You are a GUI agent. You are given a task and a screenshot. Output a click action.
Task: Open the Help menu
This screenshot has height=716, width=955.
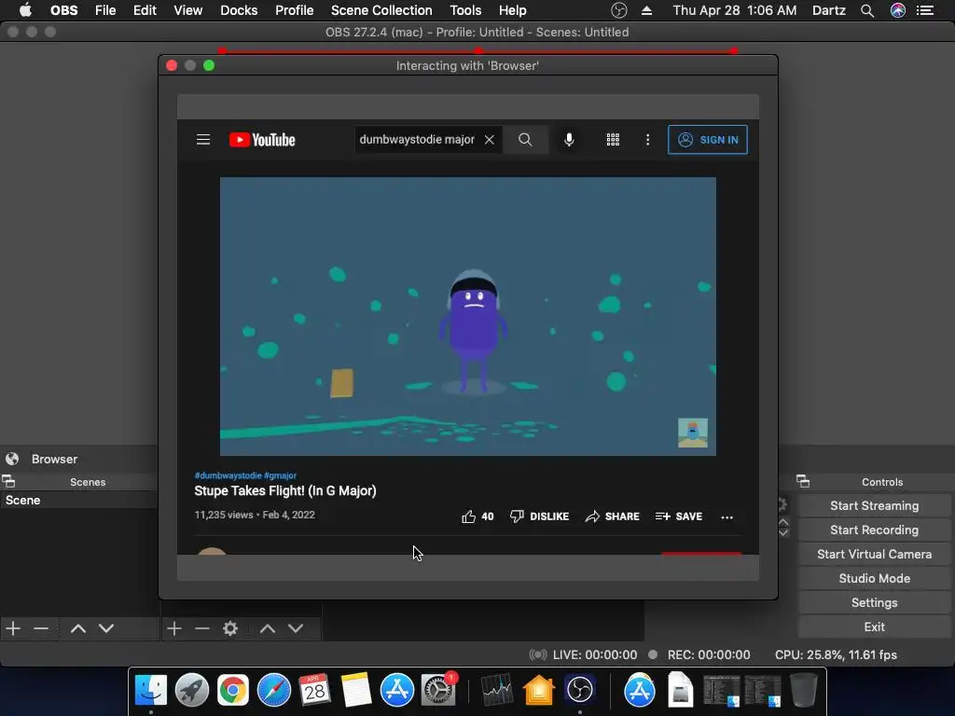[512, 11]
